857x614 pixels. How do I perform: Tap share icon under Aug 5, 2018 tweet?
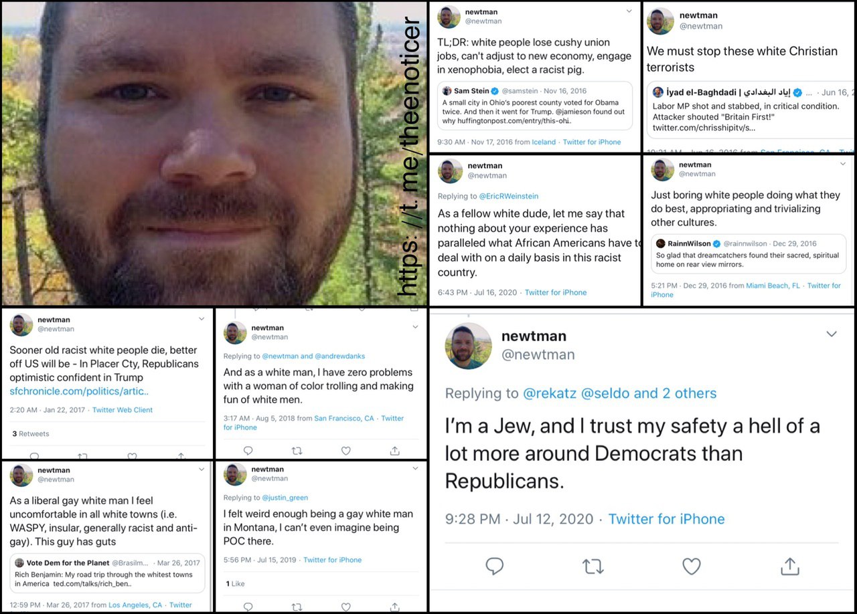(x=395, y=451)
